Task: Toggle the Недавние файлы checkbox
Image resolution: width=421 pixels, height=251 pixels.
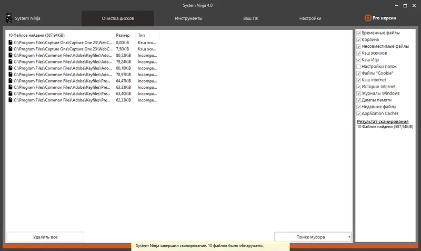Action: [358, 107]
